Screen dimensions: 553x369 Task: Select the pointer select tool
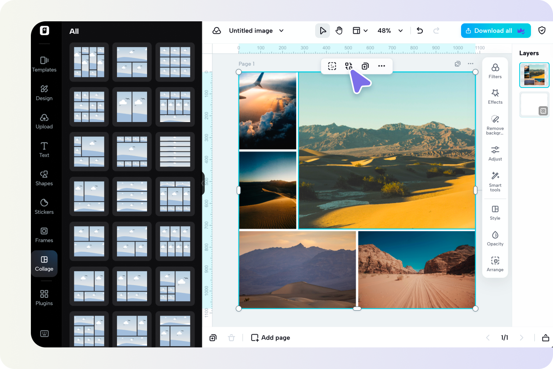322,31
